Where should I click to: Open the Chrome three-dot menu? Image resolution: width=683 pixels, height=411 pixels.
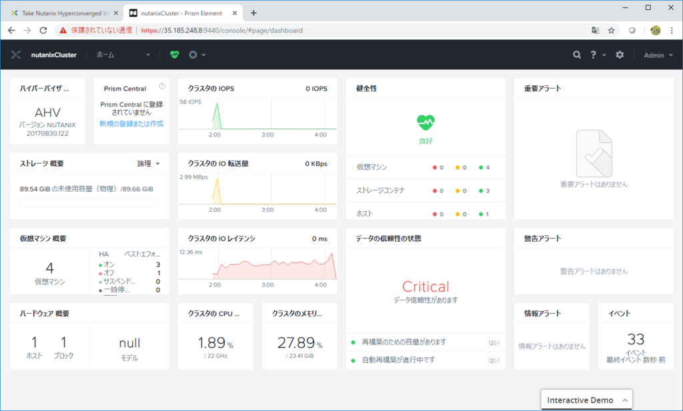[671, 31]
